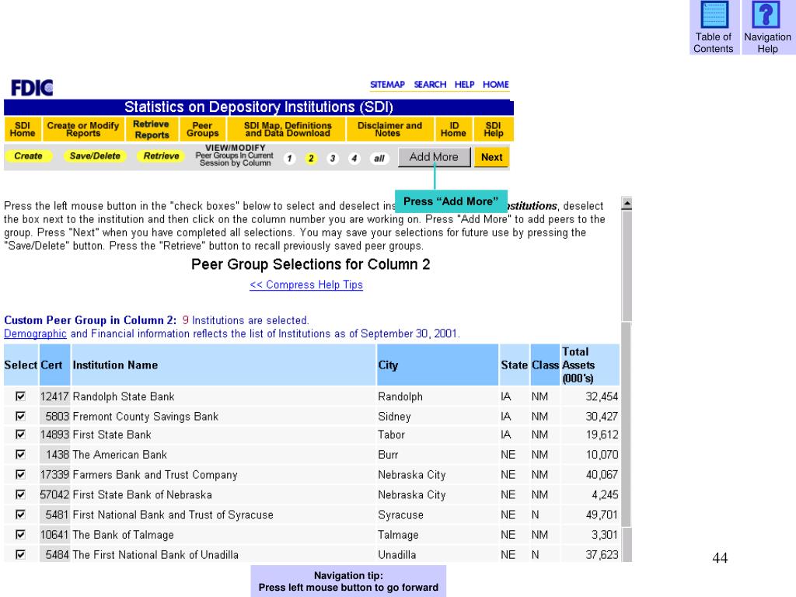Uncheck First State Bank of Nebraska

(20, 494)
